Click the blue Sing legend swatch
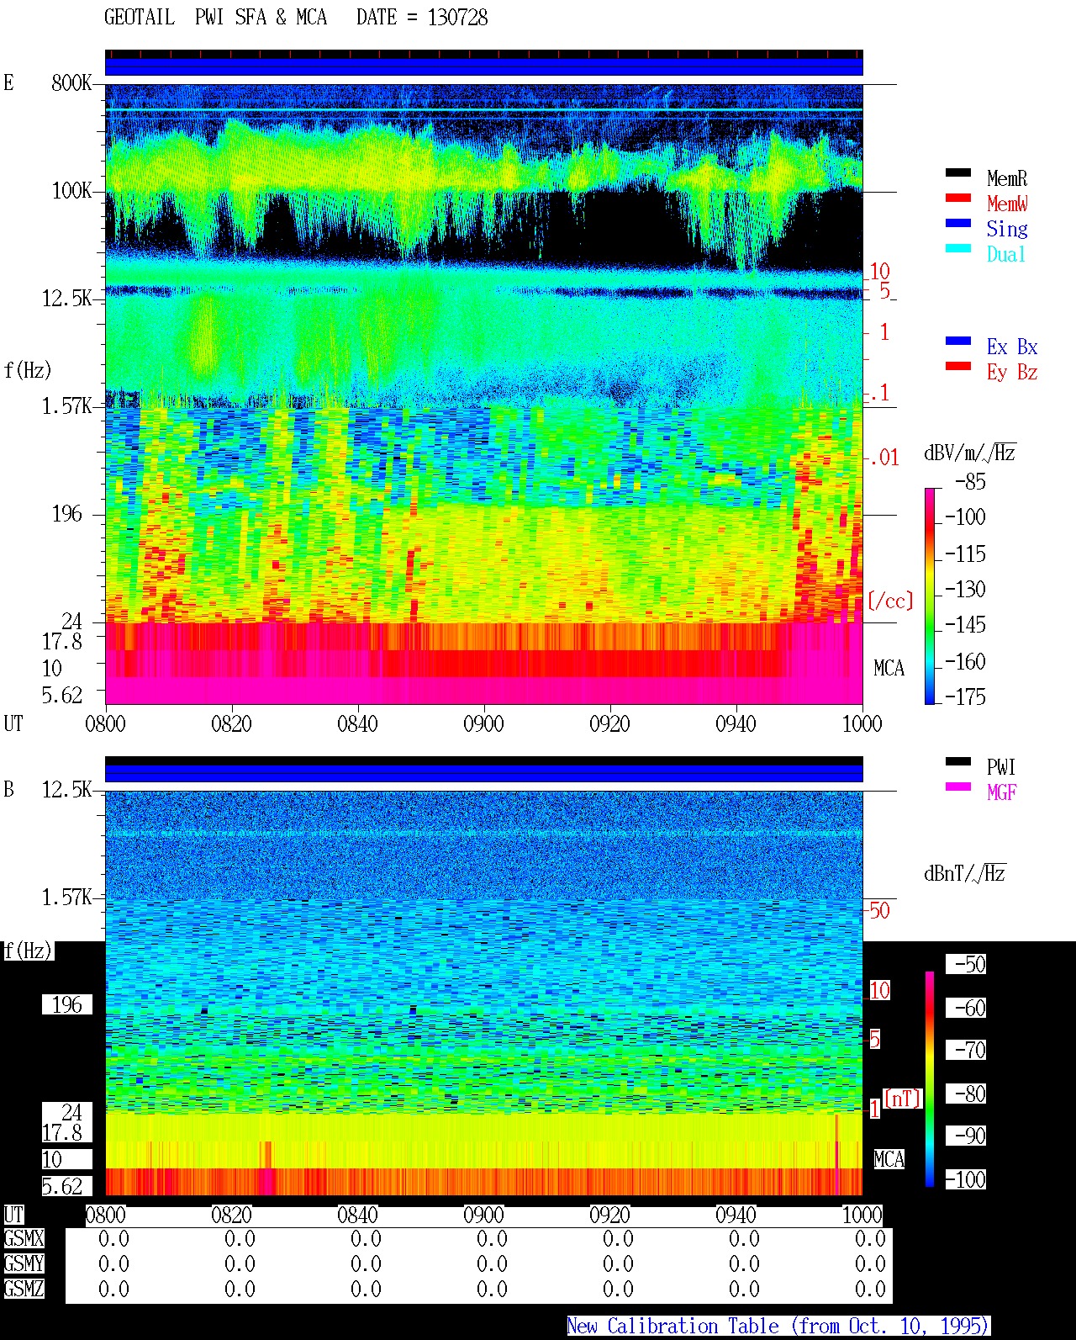The height and width of the screenshot is (1340, 1076). click(958, 224)
